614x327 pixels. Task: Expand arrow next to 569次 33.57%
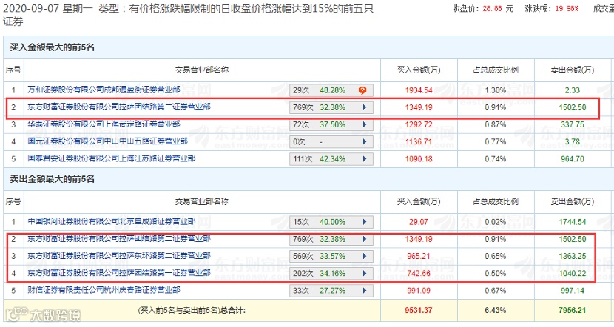[x=365, y=257]
